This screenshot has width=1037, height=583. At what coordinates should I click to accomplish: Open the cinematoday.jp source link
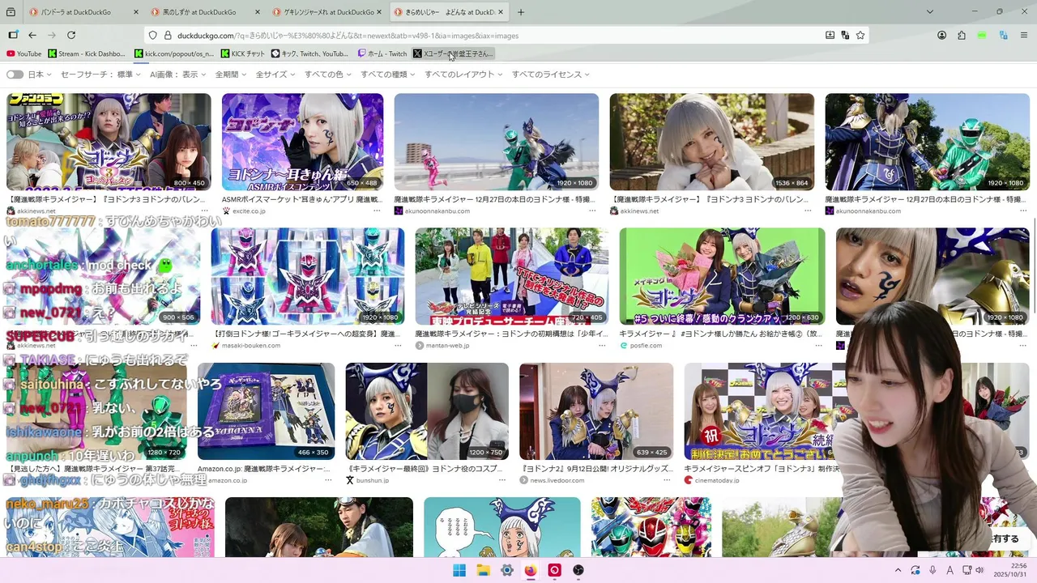coord(717,480)
